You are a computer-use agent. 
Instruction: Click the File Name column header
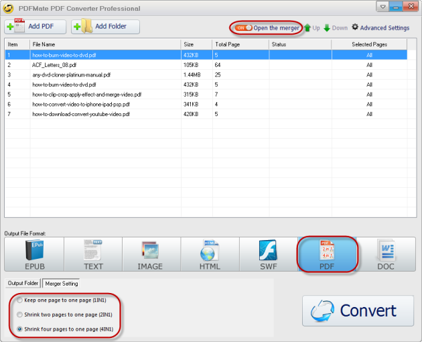[x=105, y=44]
